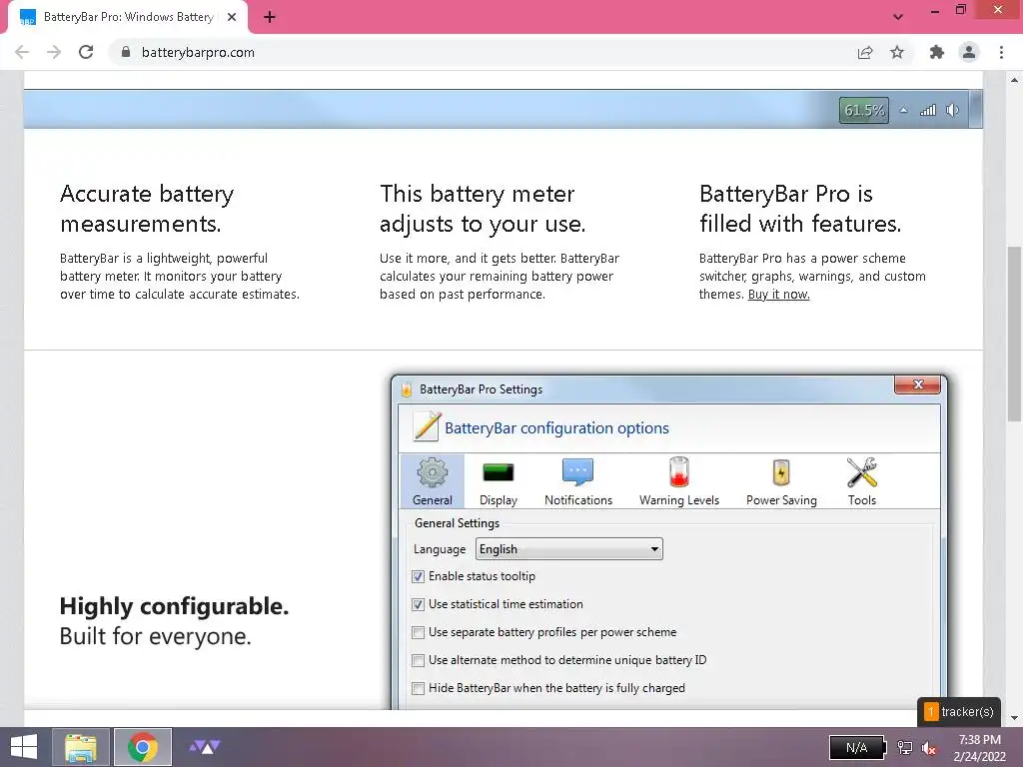Screen dimensions: 1023x767
Task: Click the Accurate battery measurements heading
Action: [147, 209]
